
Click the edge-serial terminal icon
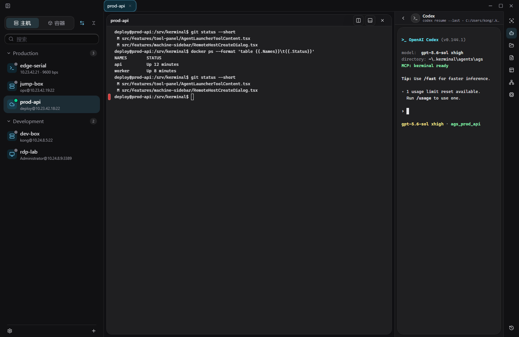point(12,68)
